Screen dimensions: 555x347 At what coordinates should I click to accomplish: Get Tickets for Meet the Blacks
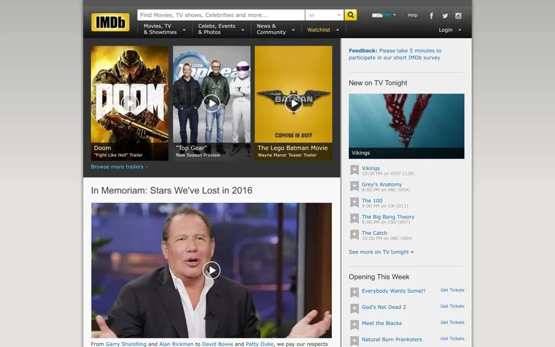[x=452, y=323]
